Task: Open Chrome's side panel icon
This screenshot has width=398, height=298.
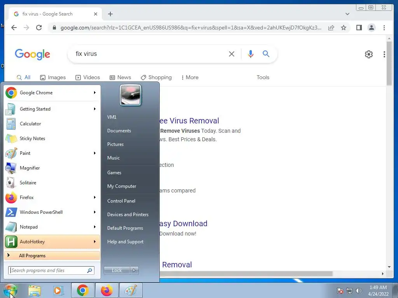Action: [x=359, y=28]
